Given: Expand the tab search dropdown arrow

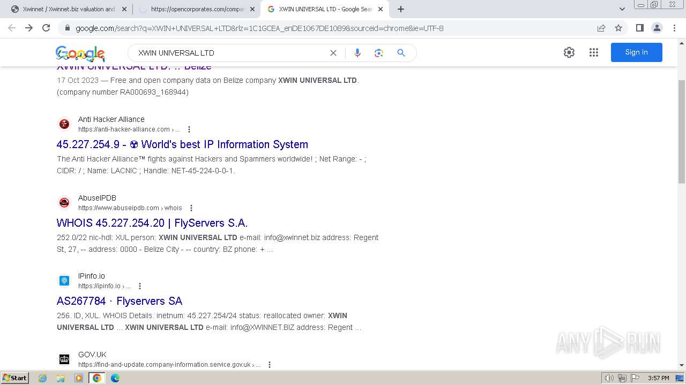Looking at the screenshot, I should click(x=622, y=9).
